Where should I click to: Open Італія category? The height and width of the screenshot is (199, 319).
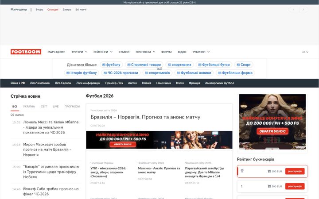180,83
